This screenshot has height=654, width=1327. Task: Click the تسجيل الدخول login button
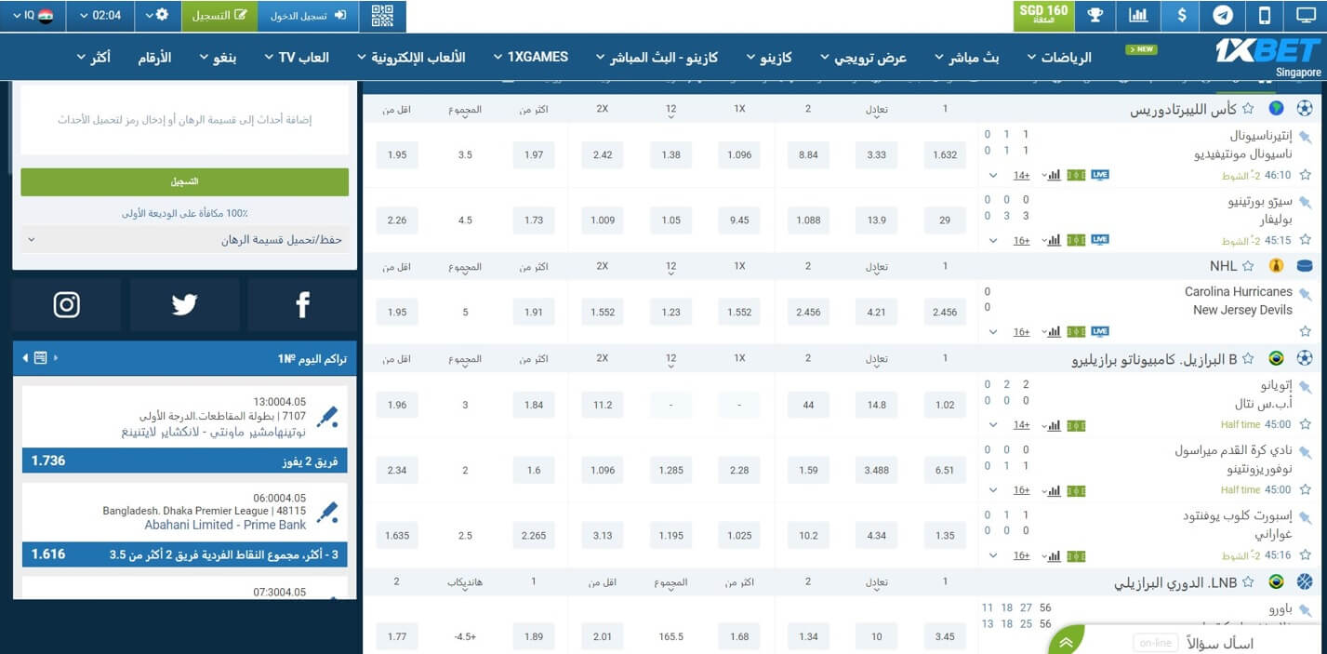[x=308, y=16]
